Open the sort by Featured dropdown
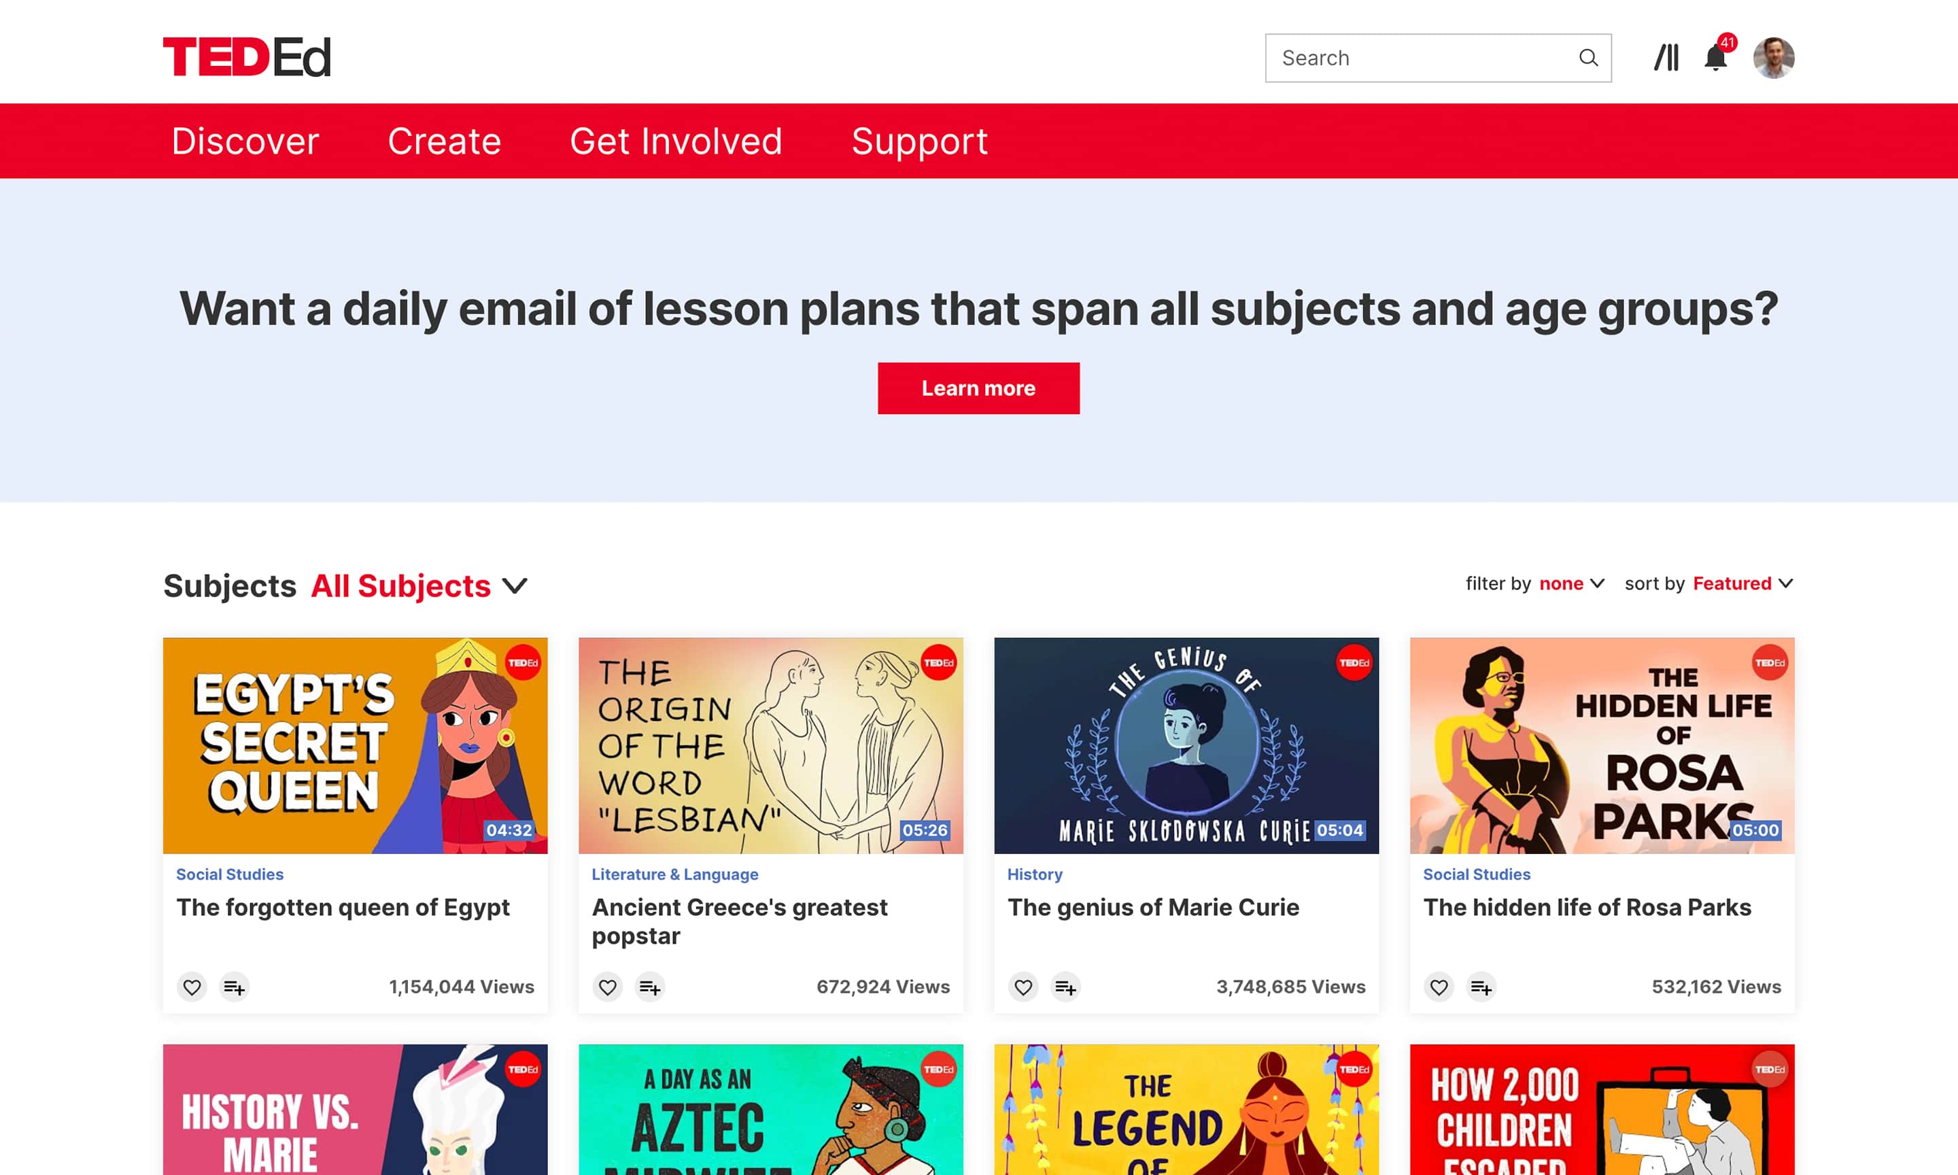The width and height of the screenshot is (1958, 1175). pos(1742,583)
